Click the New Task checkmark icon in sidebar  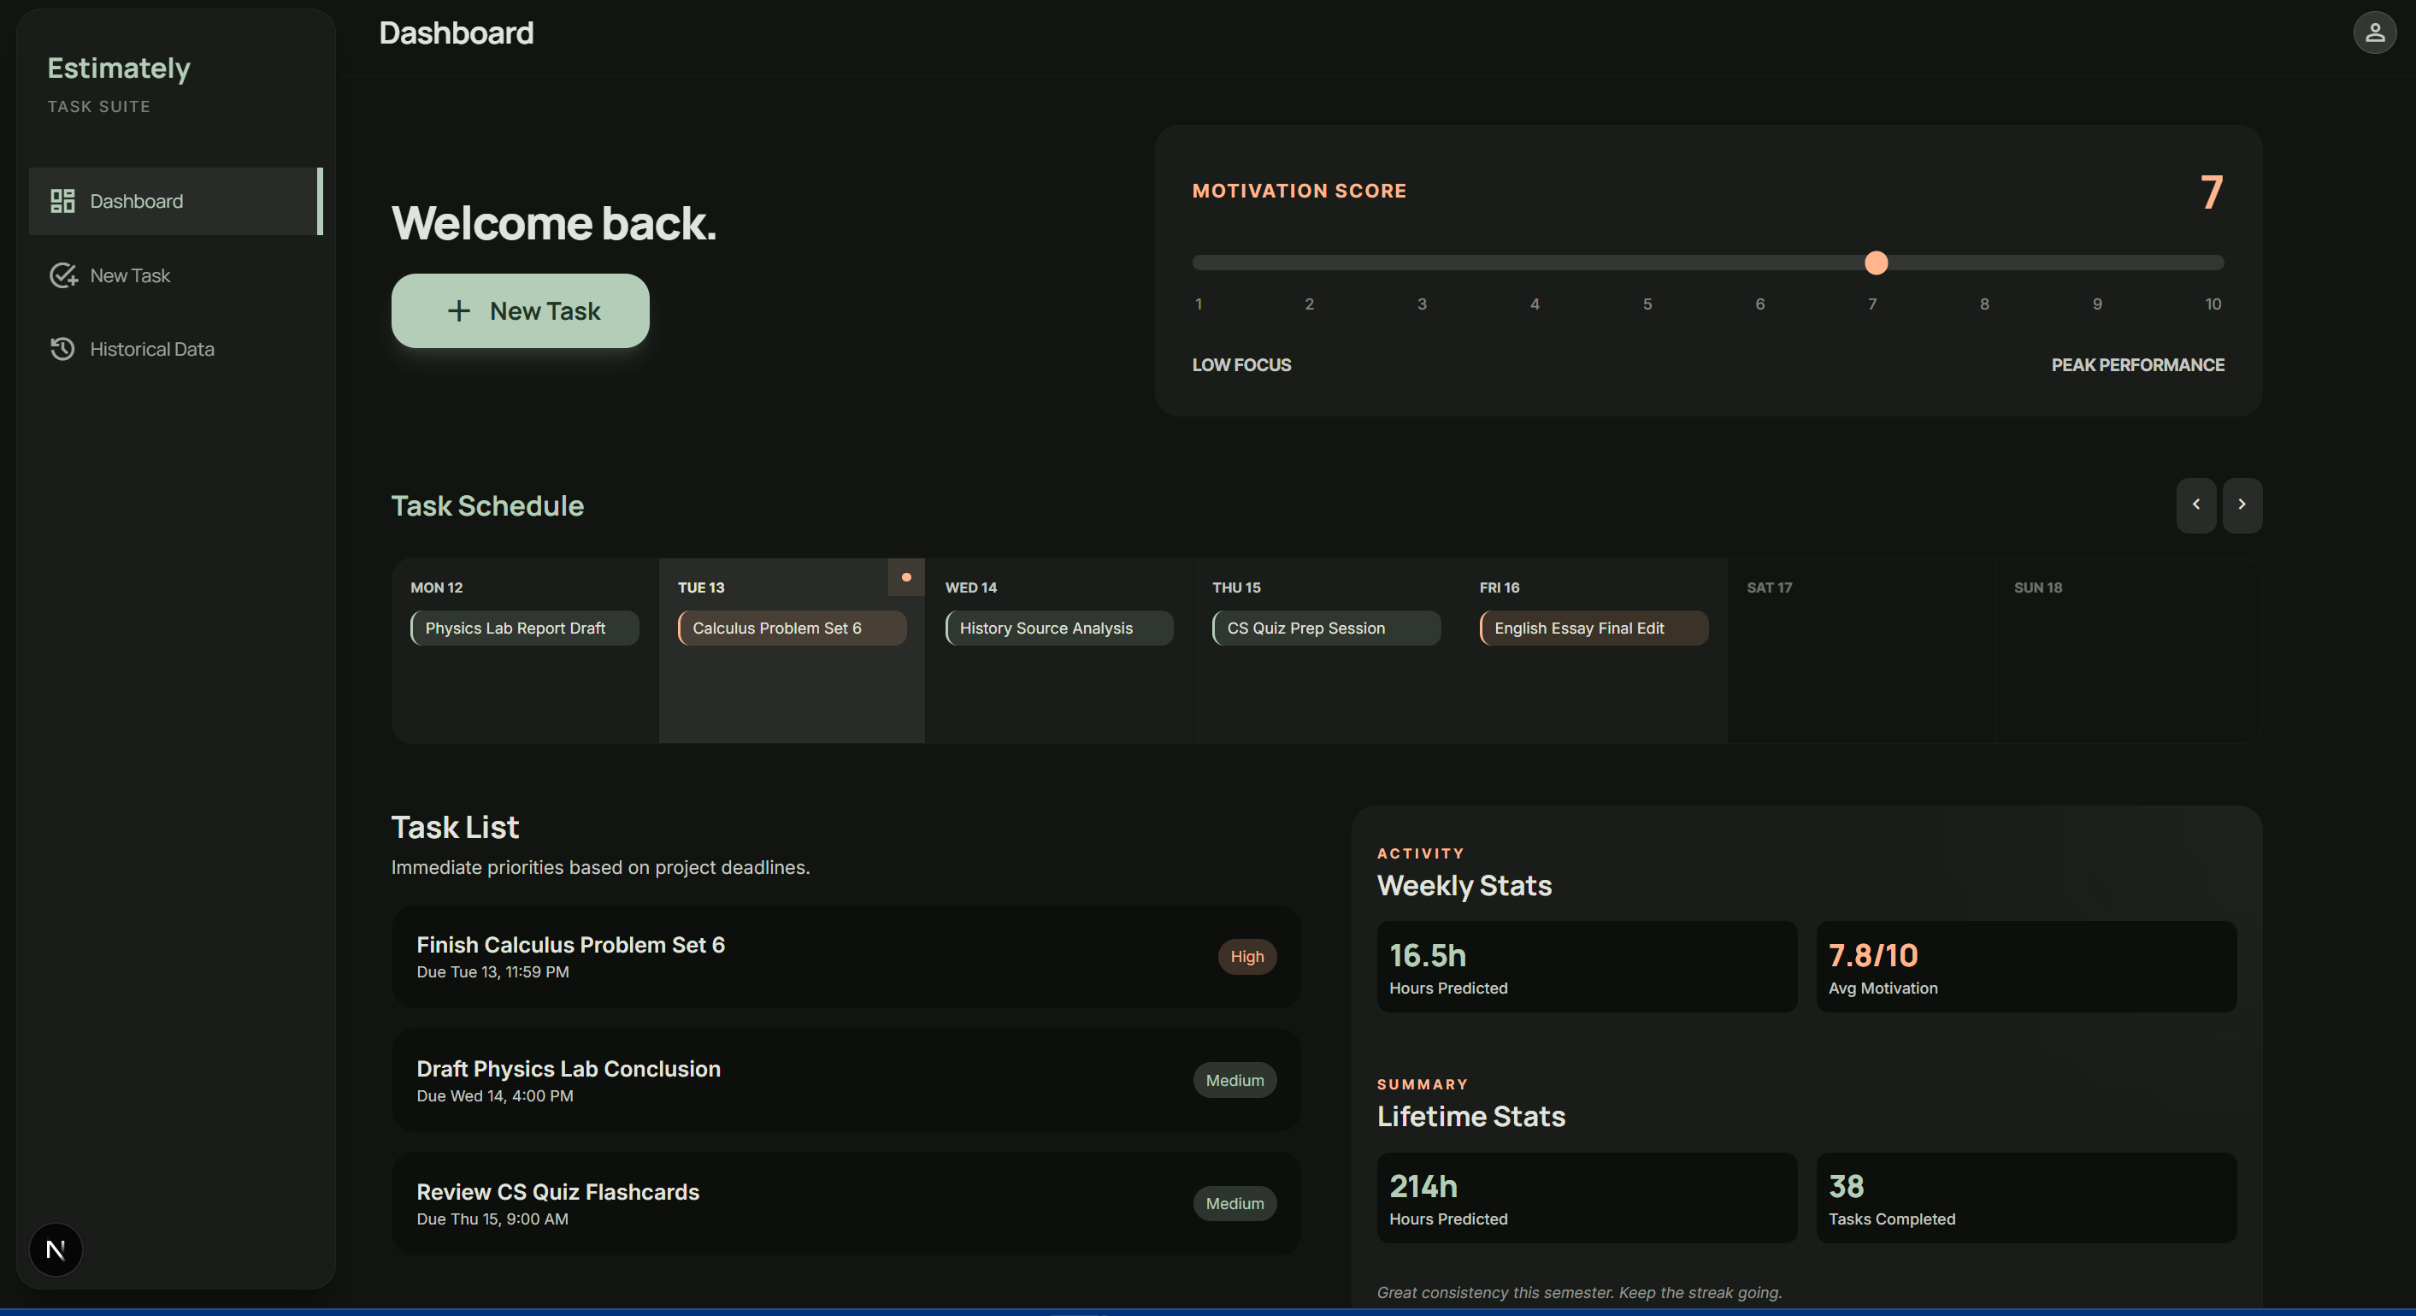point(63,274)
